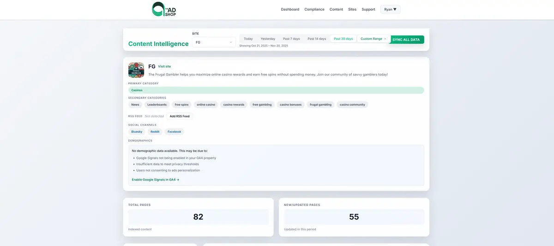Screen dimensions: 554x246
Task: Go to Dashboard in navigation
Action: click(290, 9)
